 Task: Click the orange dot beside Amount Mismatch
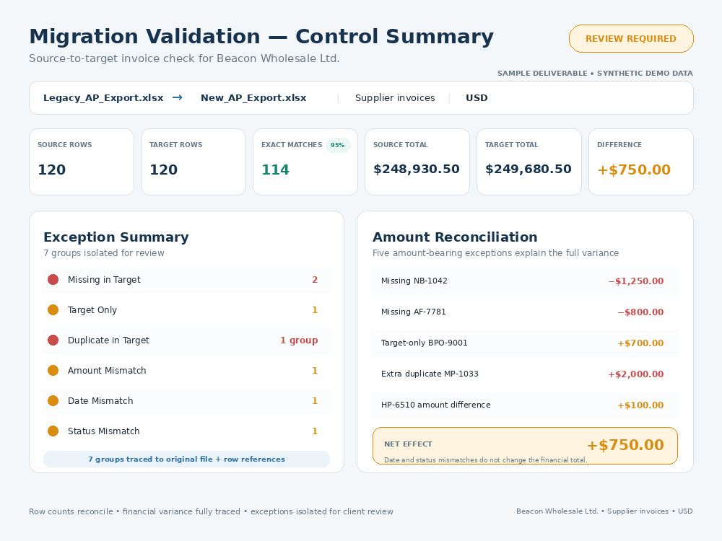(53, 371)
